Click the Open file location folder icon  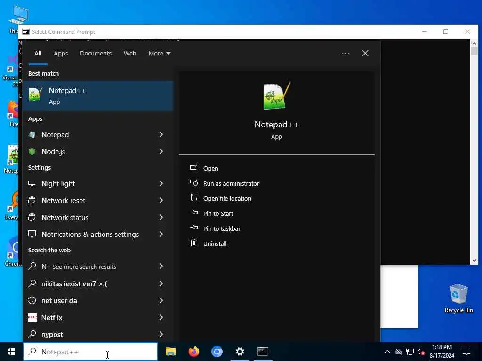pos(193,197)
